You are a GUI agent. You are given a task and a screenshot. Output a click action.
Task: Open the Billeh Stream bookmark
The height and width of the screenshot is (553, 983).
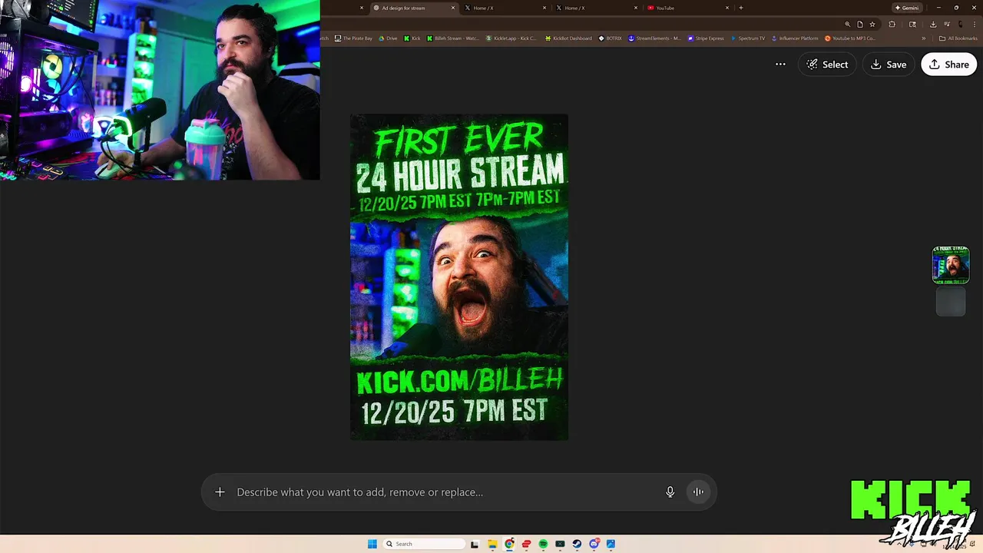tap(453, 38)
